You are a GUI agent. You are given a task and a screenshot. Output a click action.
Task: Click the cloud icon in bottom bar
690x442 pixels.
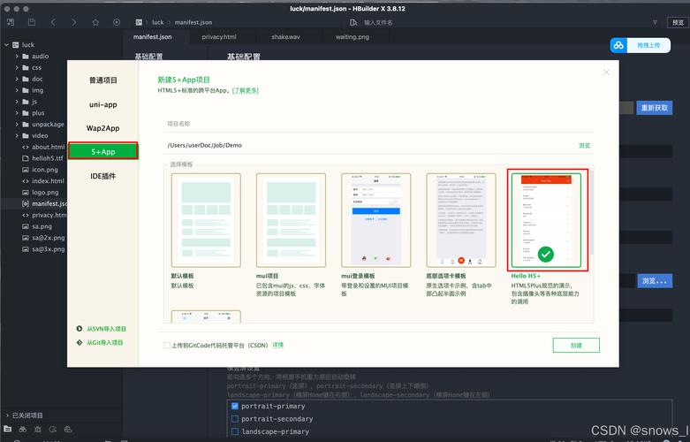(68, 429)
